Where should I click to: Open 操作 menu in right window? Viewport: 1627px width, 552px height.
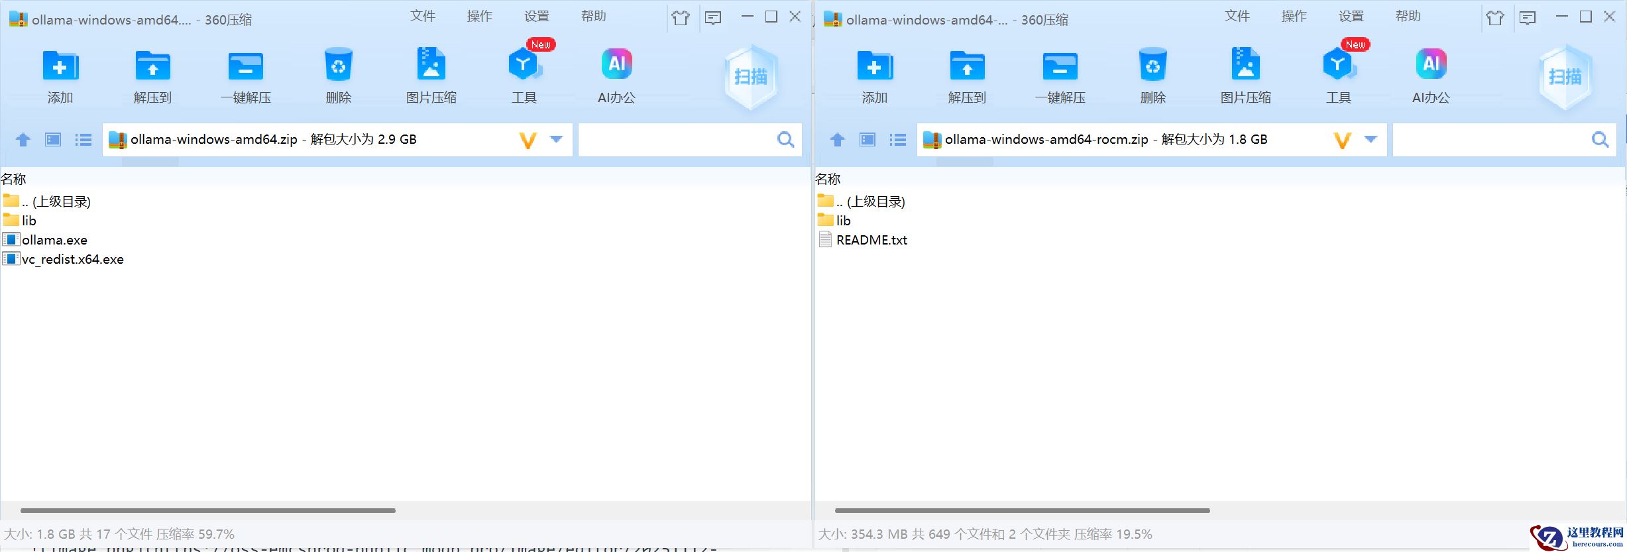(x=1294, y=17)
